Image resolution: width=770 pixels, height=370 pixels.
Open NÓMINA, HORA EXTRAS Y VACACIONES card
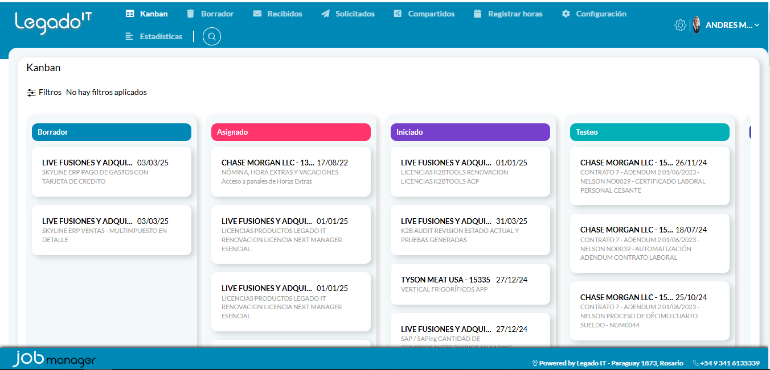[291, 172]
